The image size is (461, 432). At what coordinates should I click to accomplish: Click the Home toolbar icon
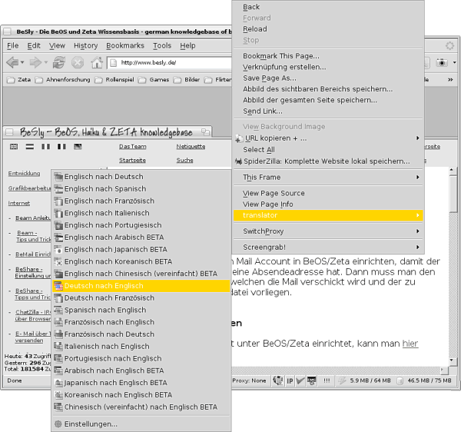[97, 62]
